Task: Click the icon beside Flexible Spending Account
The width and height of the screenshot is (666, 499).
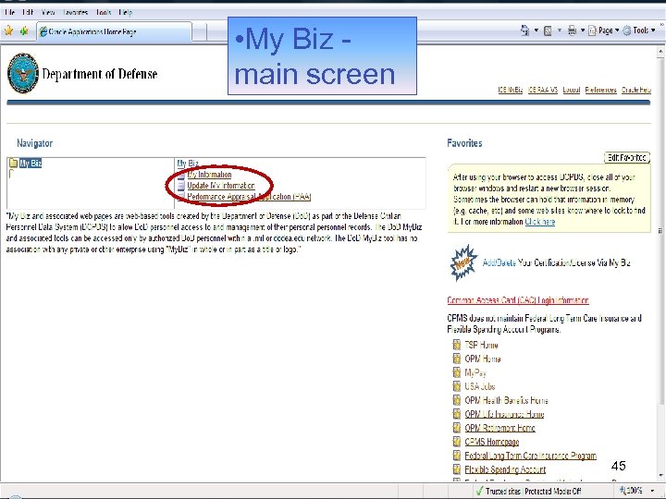Action: 457,469
